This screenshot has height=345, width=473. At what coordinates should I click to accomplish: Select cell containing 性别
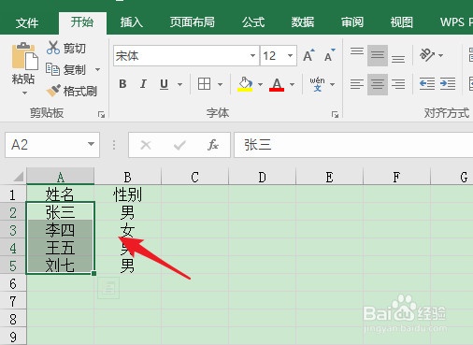pos(127,194)
